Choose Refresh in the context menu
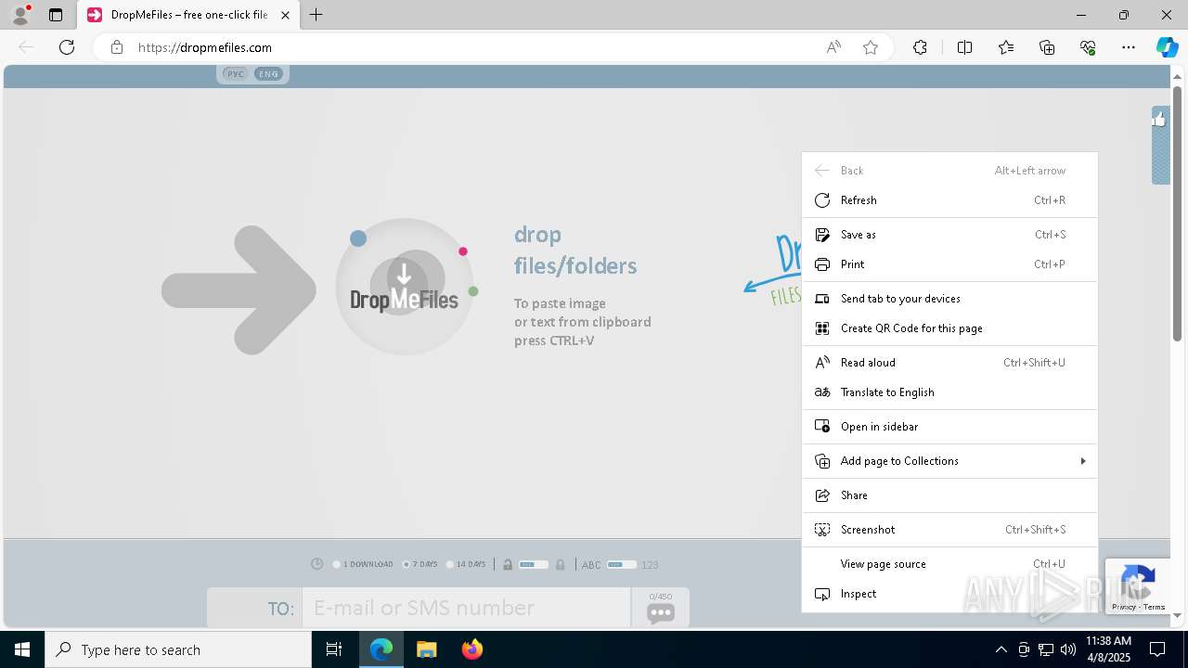1188x668 pixels. 949,200
